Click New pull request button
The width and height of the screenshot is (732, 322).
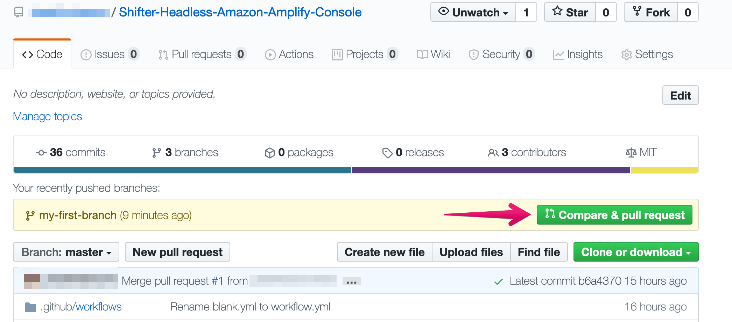pyautogui.click(x=177, y=252)
